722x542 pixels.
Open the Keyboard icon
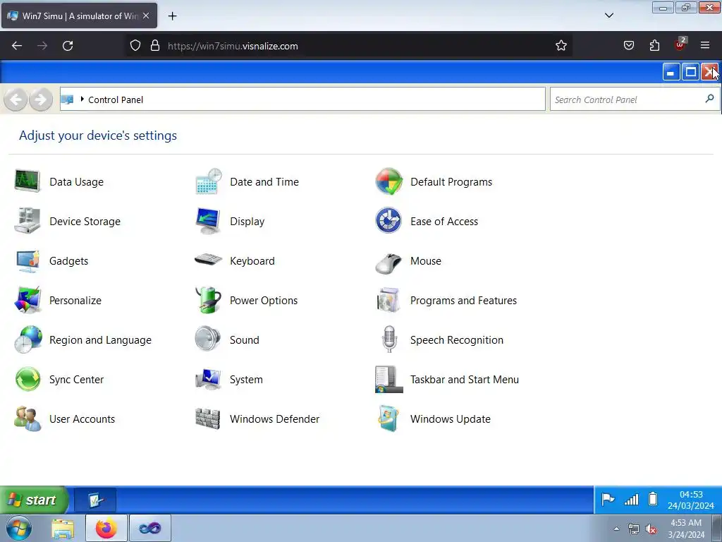208,260
